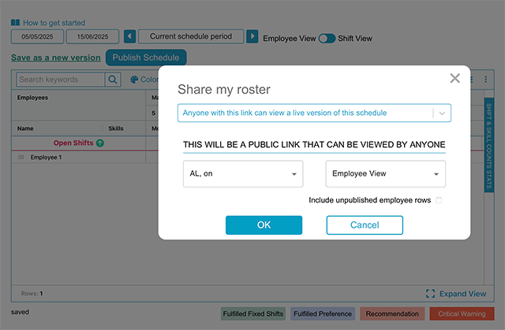Edit the end date 15/06/2025
This screenshot has width=505, height=330.
[93, 37]
